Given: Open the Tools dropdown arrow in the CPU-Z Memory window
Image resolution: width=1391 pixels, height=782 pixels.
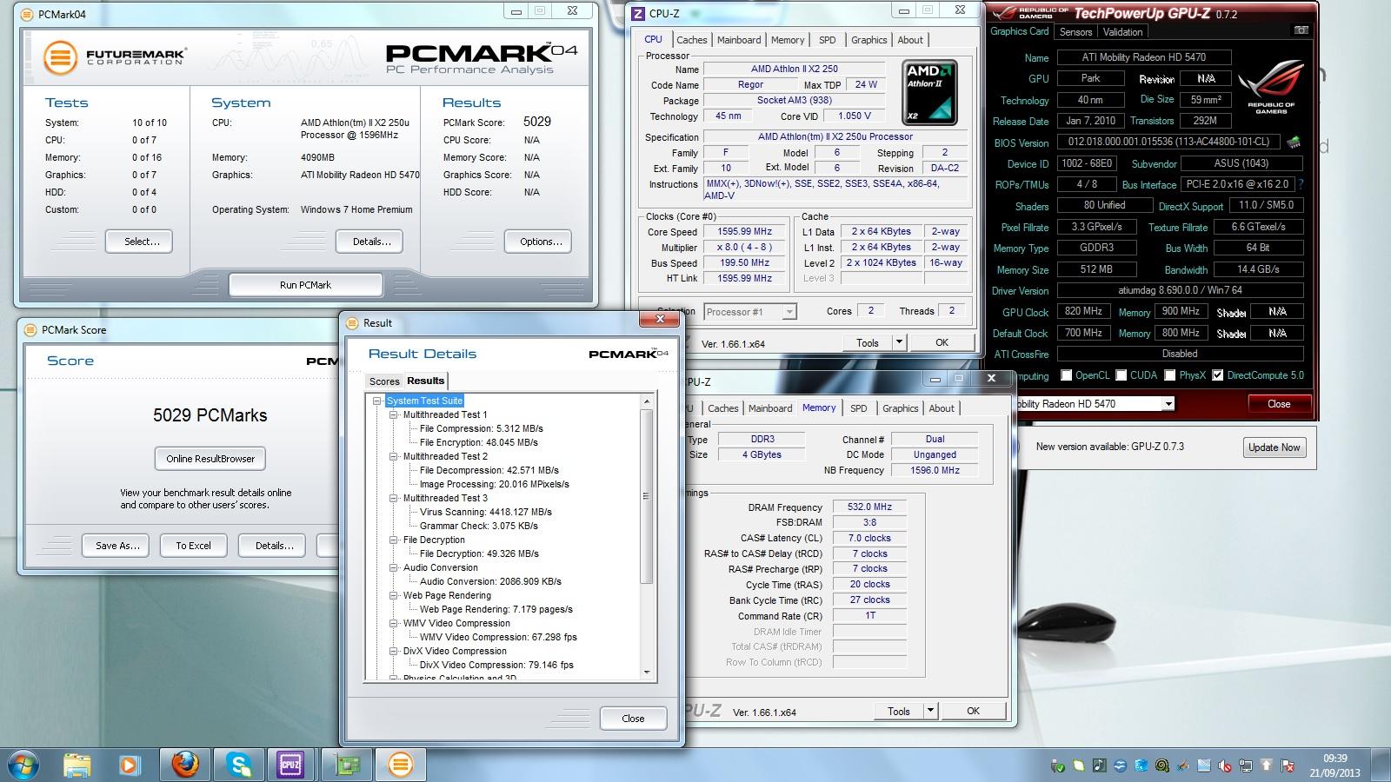Looking at the screenshot, I should [x=930, y=711].
